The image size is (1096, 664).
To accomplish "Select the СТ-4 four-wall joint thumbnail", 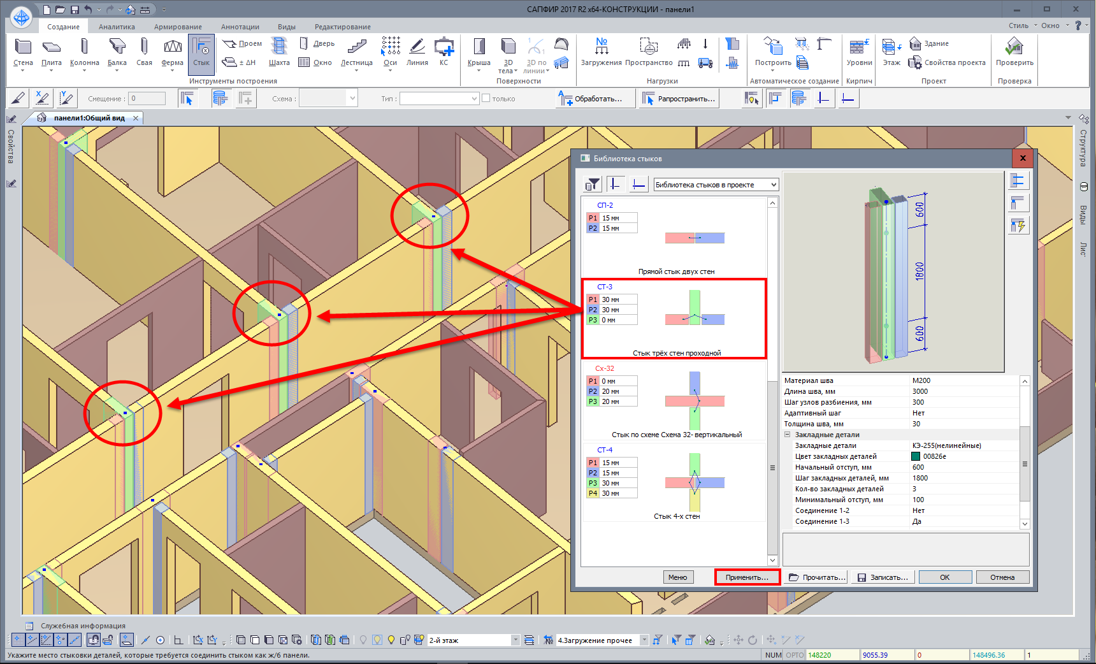I will coord(695,482).
